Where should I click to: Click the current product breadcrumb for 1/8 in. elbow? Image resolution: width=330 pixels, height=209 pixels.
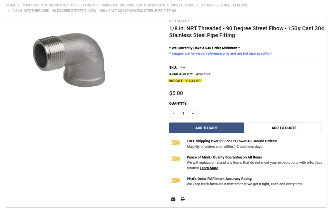click(x=94, y=11)
